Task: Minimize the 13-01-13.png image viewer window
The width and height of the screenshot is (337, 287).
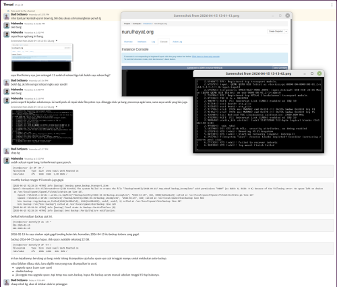Action: coord(273,15)
